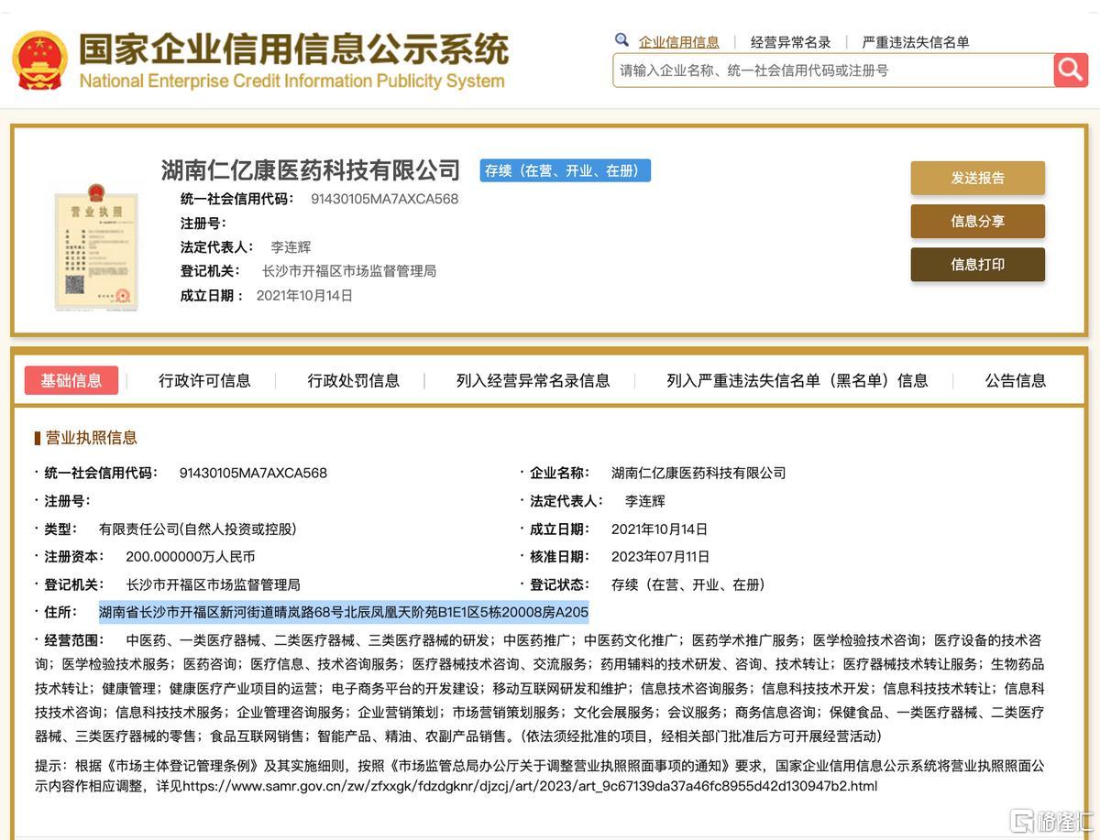Click the 企业名称 value in license info
Image resolution: width=1100 pixels, height=840 pixels.
(698, 473)
